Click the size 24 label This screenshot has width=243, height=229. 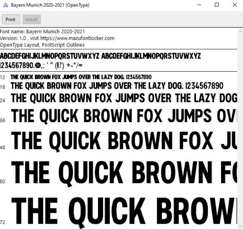pyautogui.click(x=2, y=100)
